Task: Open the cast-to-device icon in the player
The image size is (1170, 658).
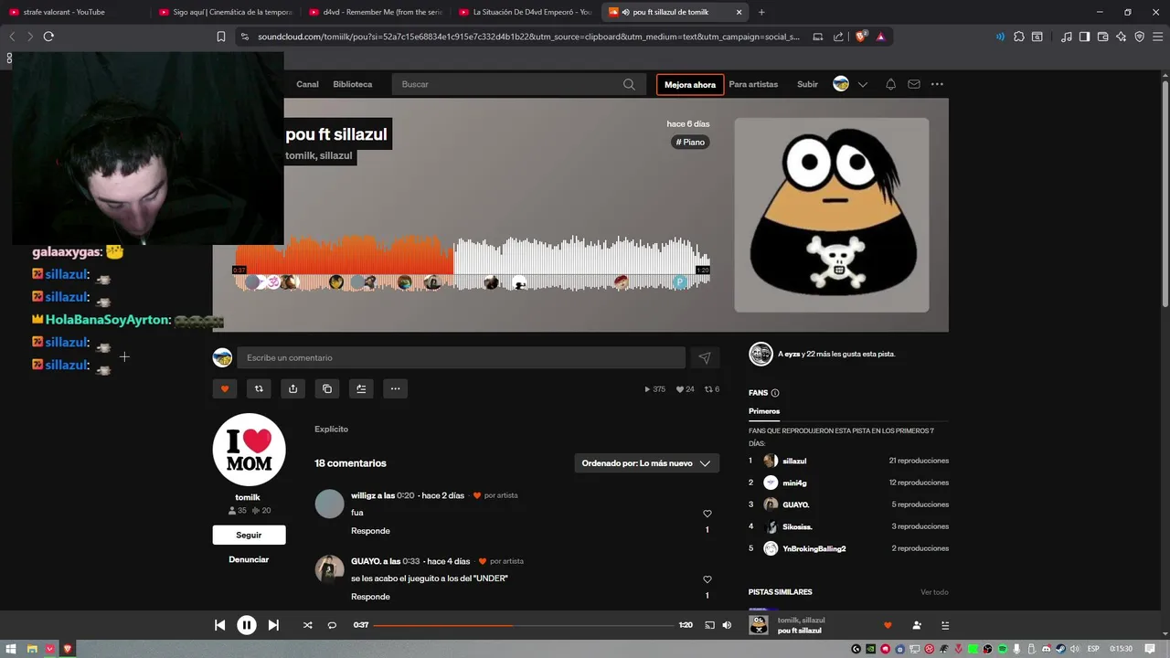Action: pyautogui.click(x=709, y=625)
